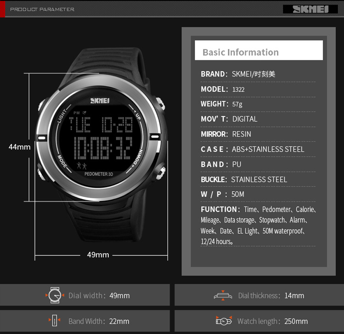This screenshot has width=344, height=334.
Task: Click the BRAND value SKMEI/时刻美
Action: click(253, 74)
